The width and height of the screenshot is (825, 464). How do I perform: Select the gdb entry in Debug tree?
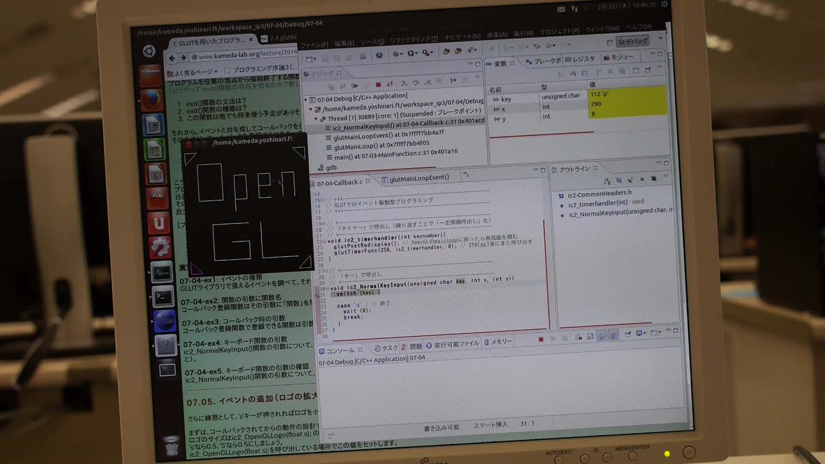327,168
